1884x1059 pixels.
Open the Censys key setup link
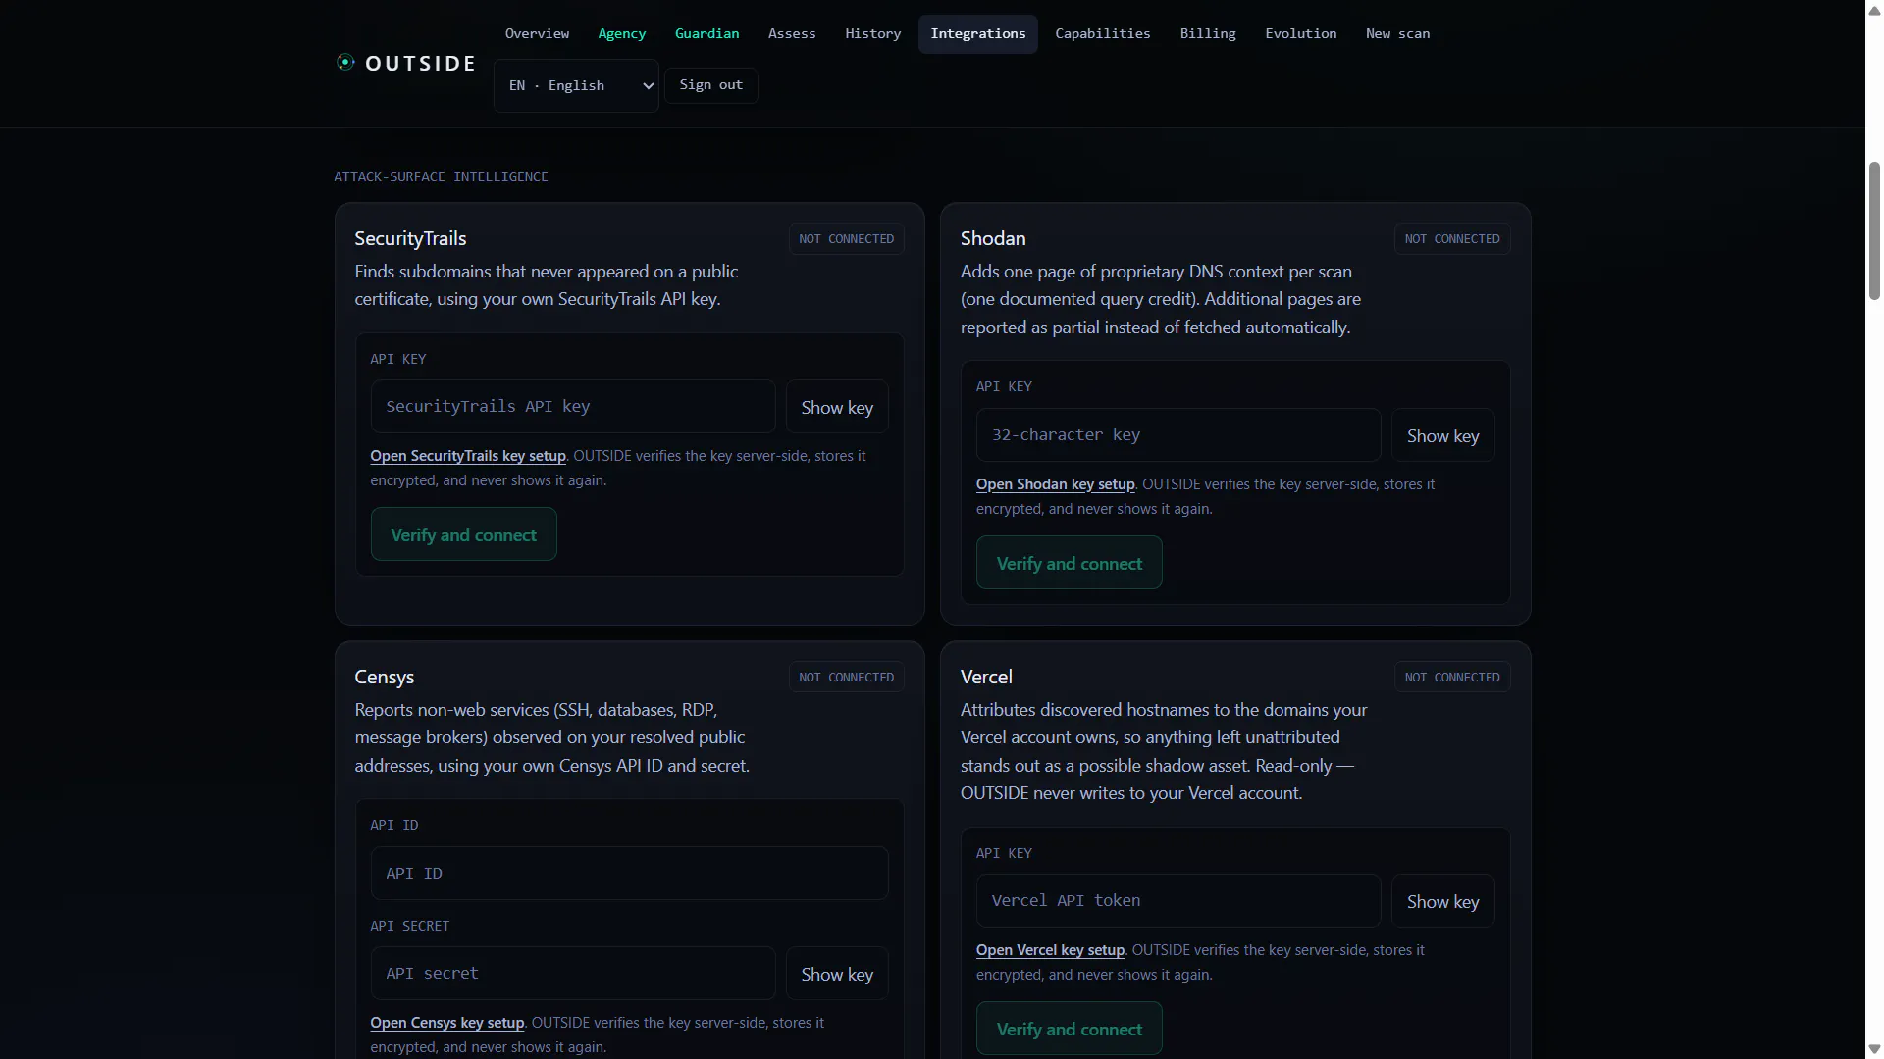coord(446,1023)
